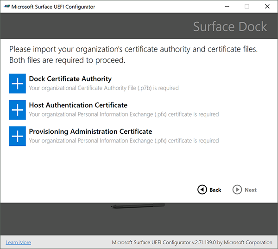The height and width of the screenshot is (249, 278).
Task: Minimize the Surface UEFI Configurator window
Action: coord(226,7)
